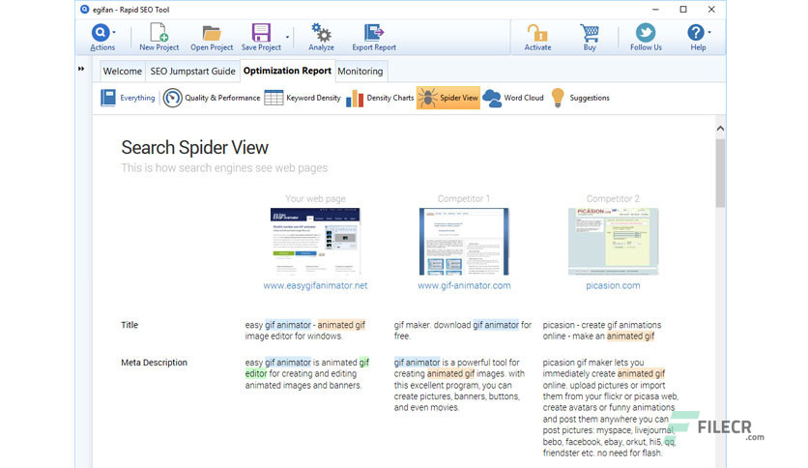This screenshot has width=808, height=468.
Task: Show Suggestions with the lightbulb icon
Action: click(580, 98)
